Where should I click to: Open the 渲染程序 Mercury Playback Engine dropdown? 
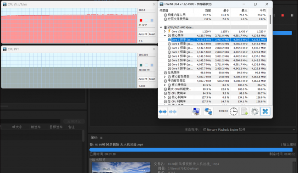tap(248, 129)
